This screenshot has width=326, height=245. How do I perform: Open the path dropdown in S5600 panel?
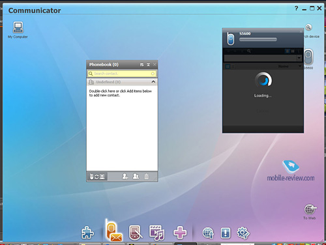point(299,58)
